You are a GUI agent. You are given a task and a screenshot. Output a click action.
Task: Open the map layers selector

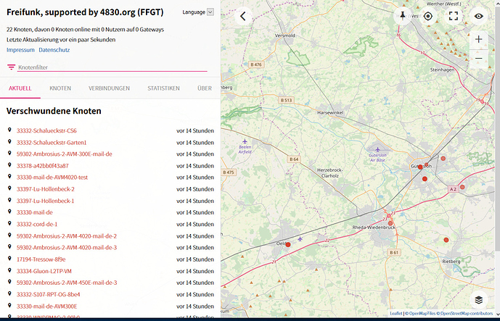click(479, 300)
